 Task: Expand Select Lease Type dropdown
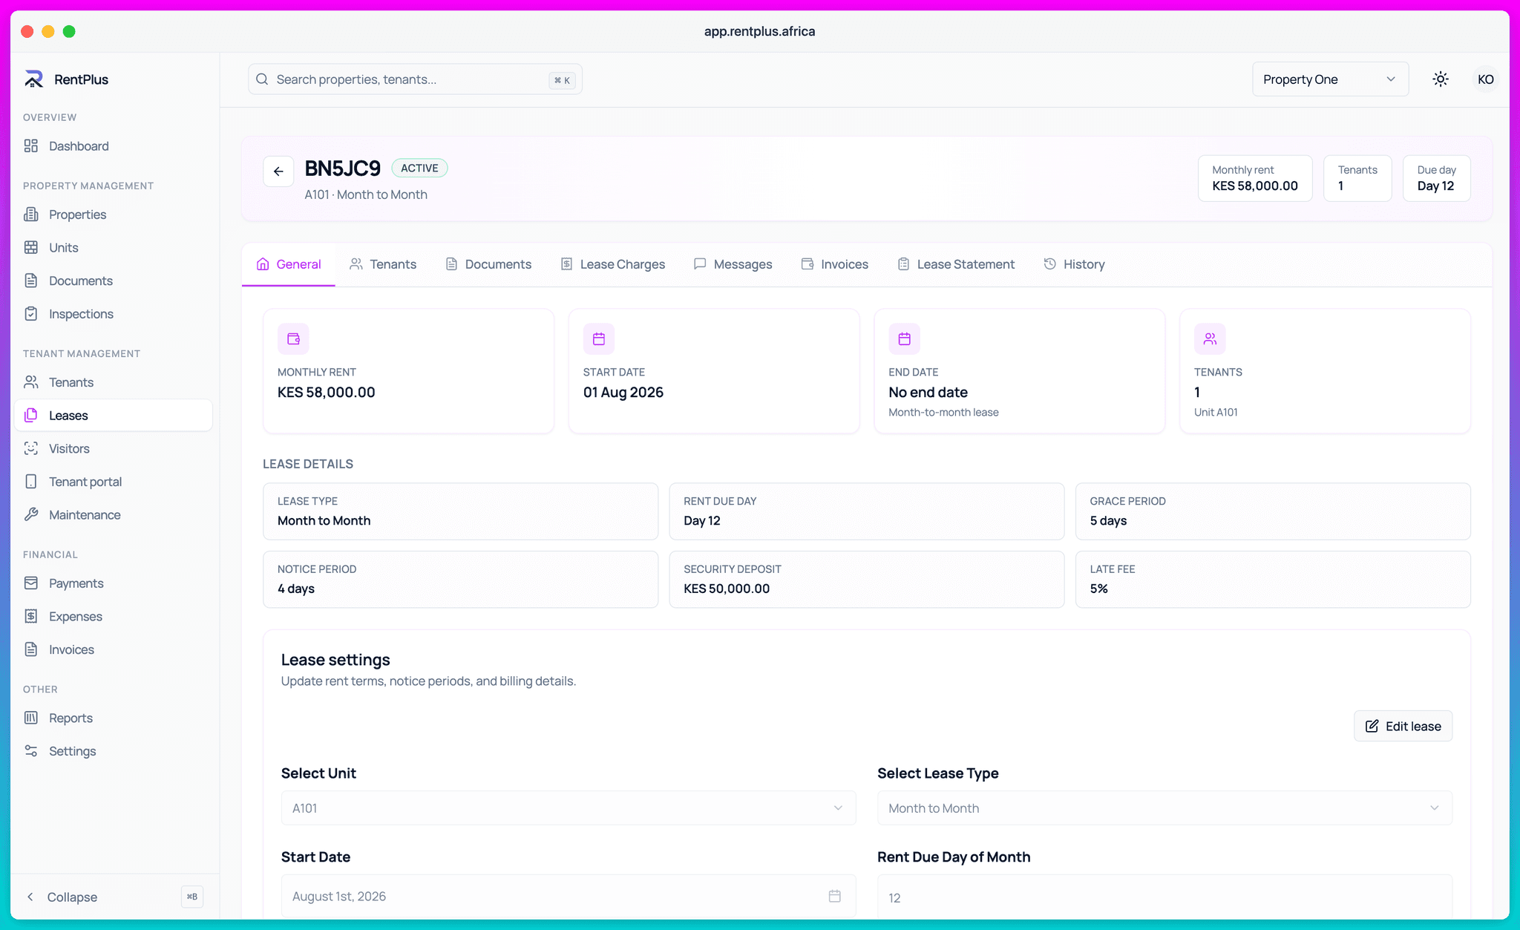click(x=1164, y=808)
